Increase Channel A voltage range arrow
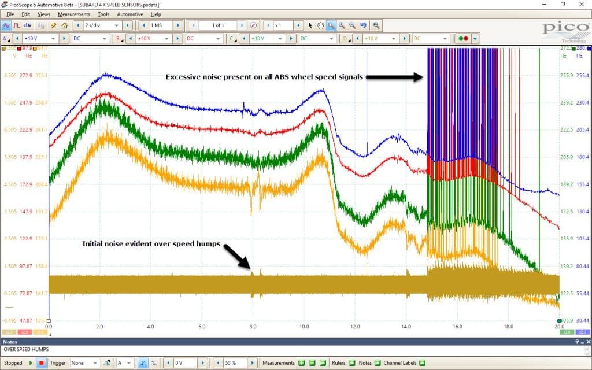 click(64, 39)
